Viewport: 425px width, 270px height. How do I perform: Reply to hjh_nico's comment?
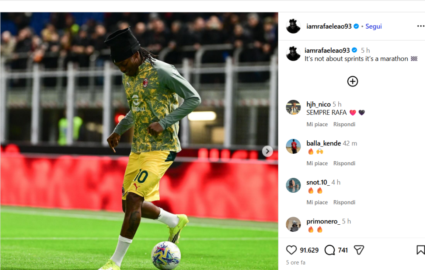344,124
